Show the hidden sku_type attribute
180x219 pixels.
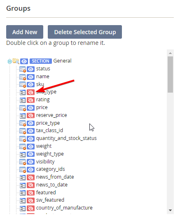pos(30,92)
